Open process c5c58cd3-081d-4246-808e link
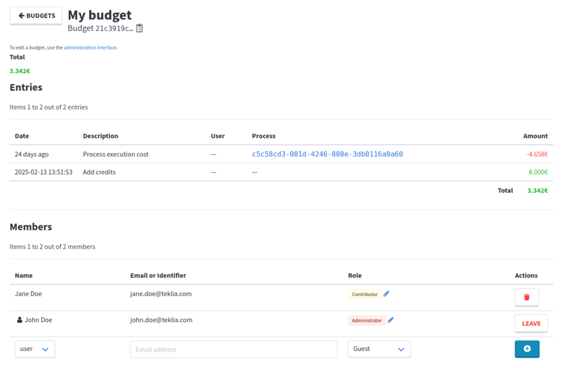Image resolution: width=561 pixels, height=368 pixels. point(328,154)
